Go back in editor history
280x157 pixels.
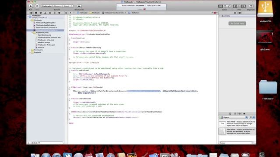(70, 13)
